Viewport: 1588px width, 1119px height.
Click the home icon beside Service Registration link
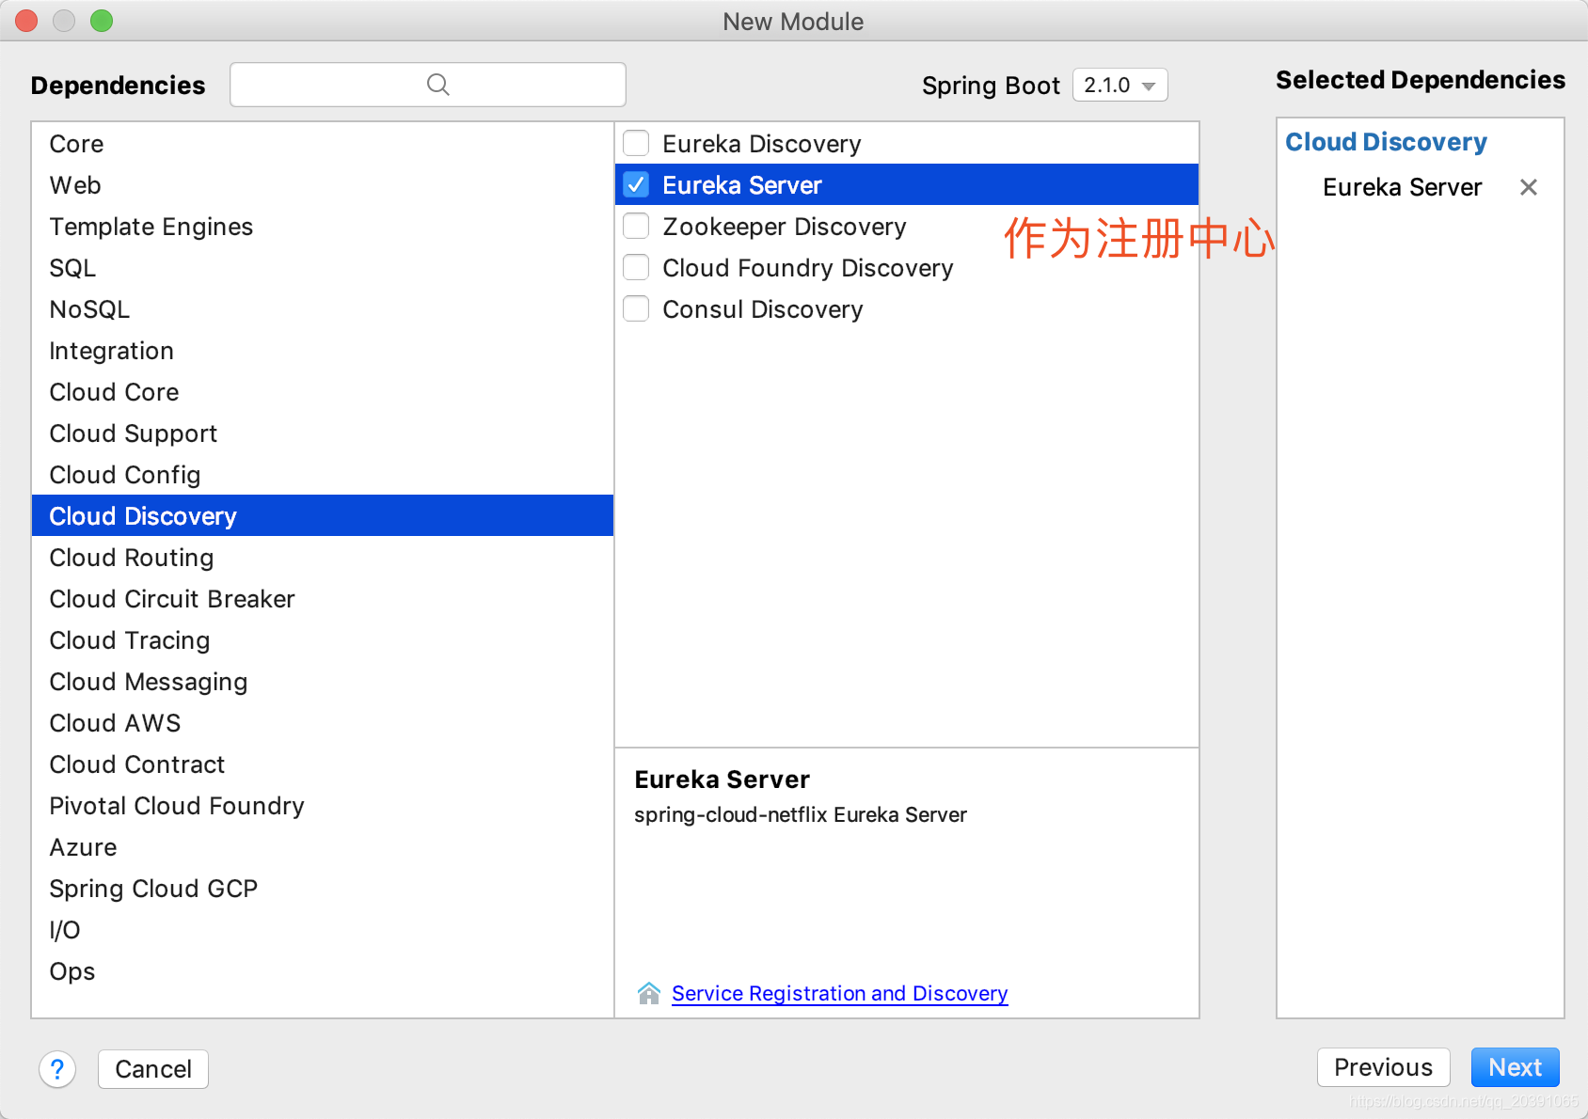tap(649, 993)
